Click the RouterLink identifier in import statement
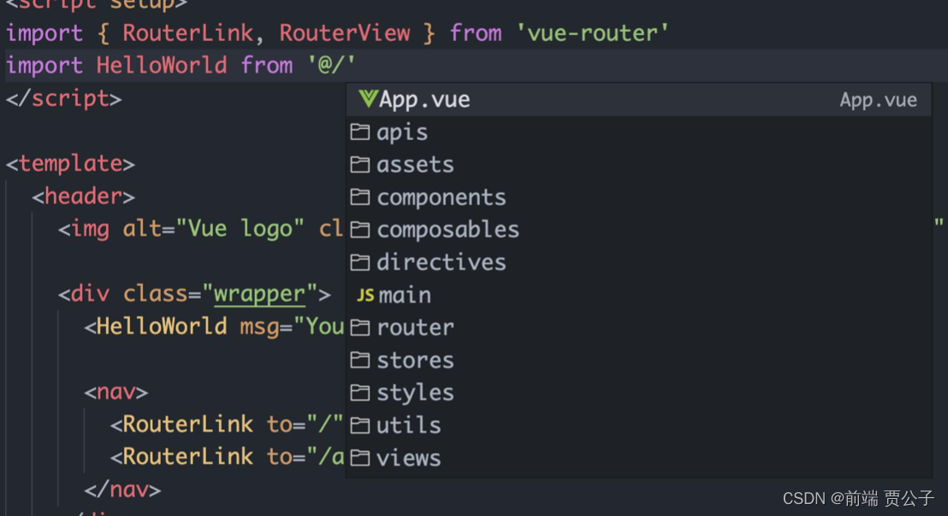 187,33
